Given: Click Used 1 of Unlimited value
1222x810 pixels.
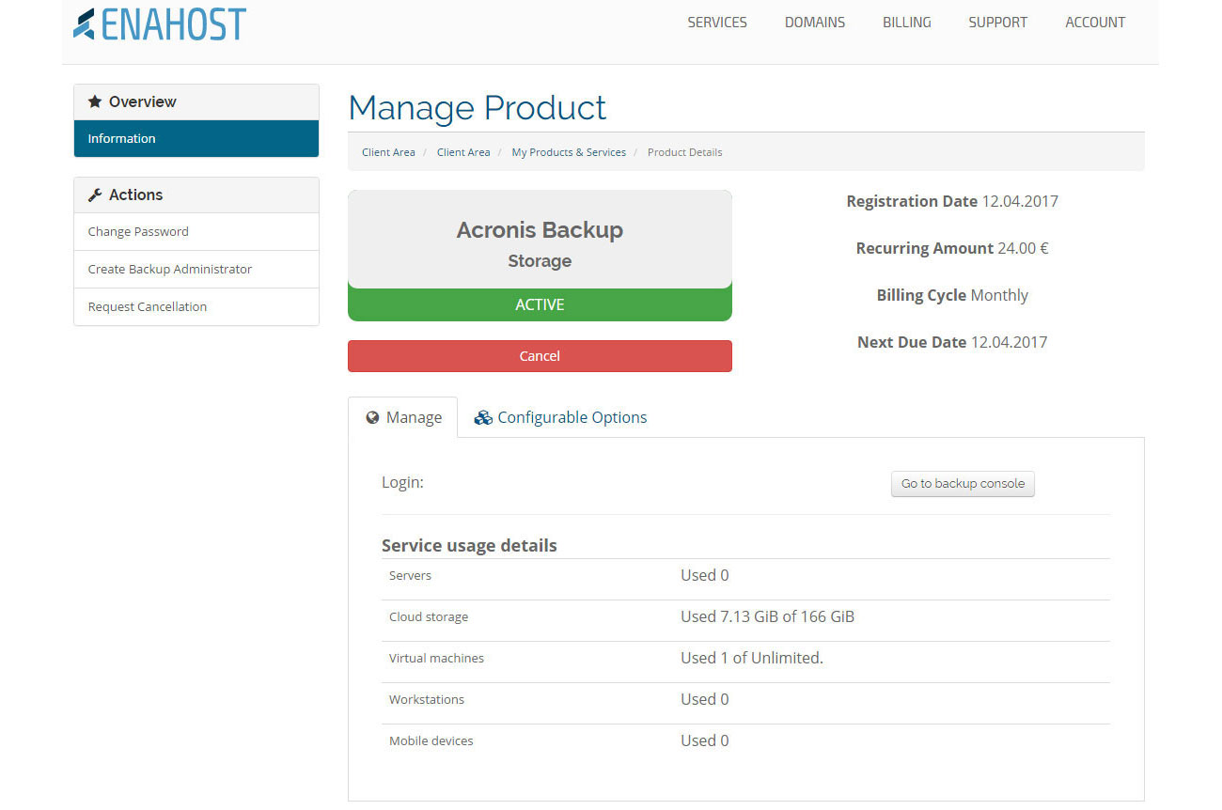Looking at the screenshot, I should coord(752,658).
